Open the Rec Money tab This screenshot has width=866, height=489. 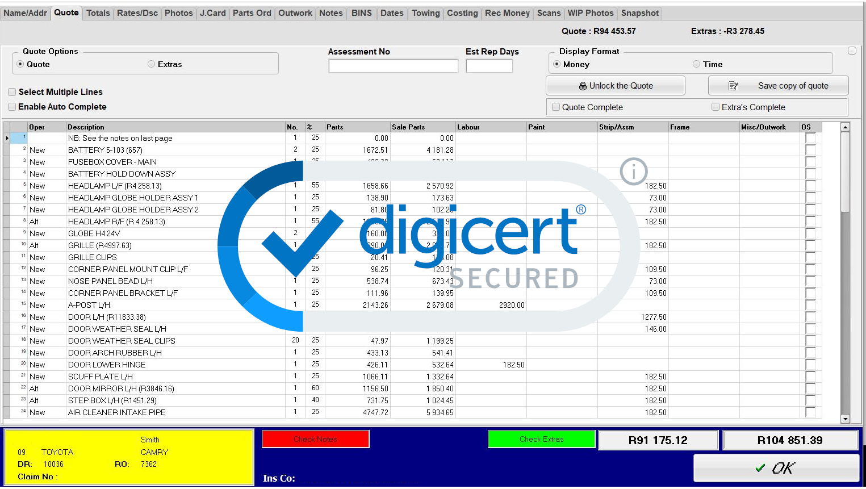click(x=507, y=13)
